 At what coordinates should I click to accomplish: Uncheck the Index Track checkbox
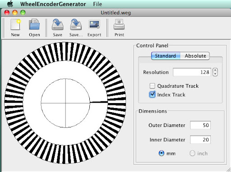click(152, 95)
